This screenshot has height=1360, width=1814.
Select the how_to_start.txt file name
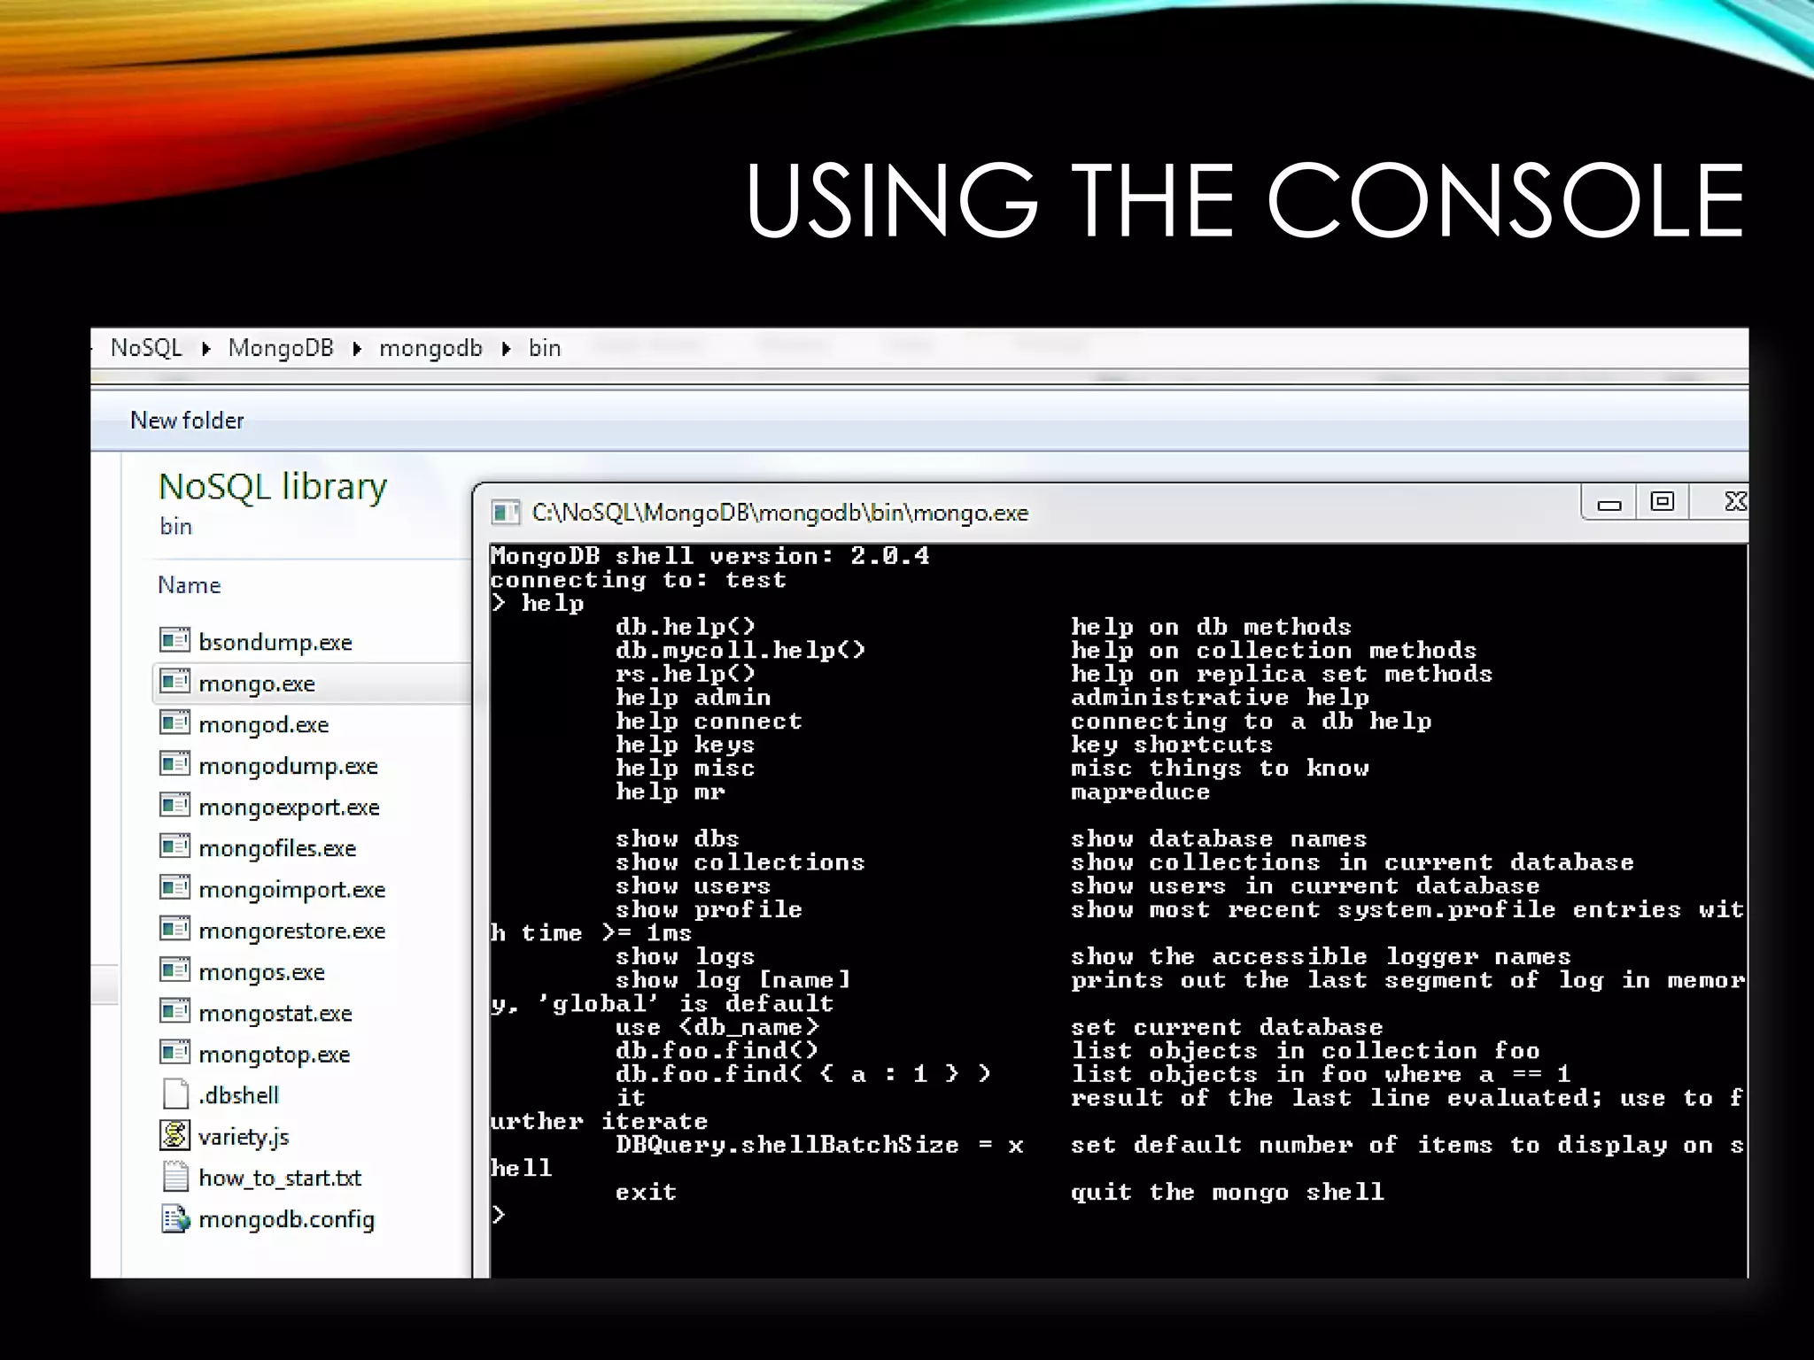pyautogui.click(x=280, y=1178)
